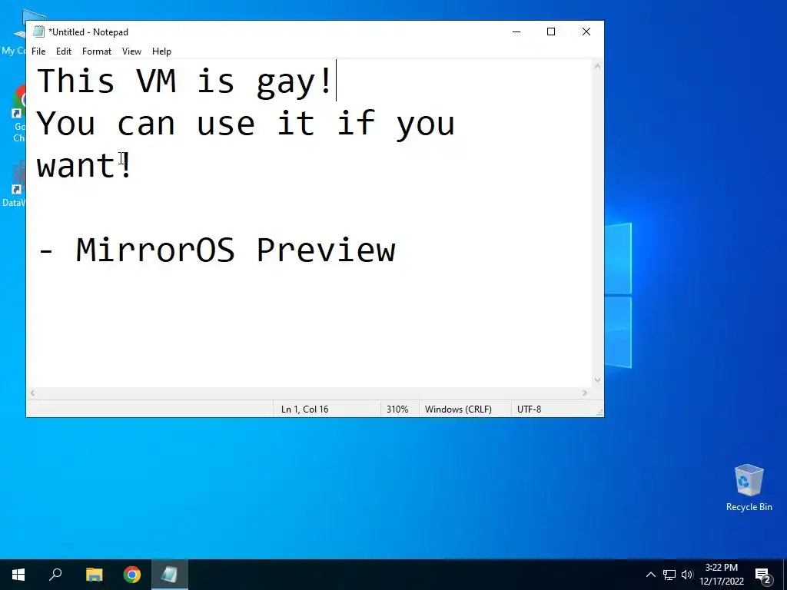Viewport: 787px width, 590px height.
Task: Close the Notepad window
Action: [586, 31]
